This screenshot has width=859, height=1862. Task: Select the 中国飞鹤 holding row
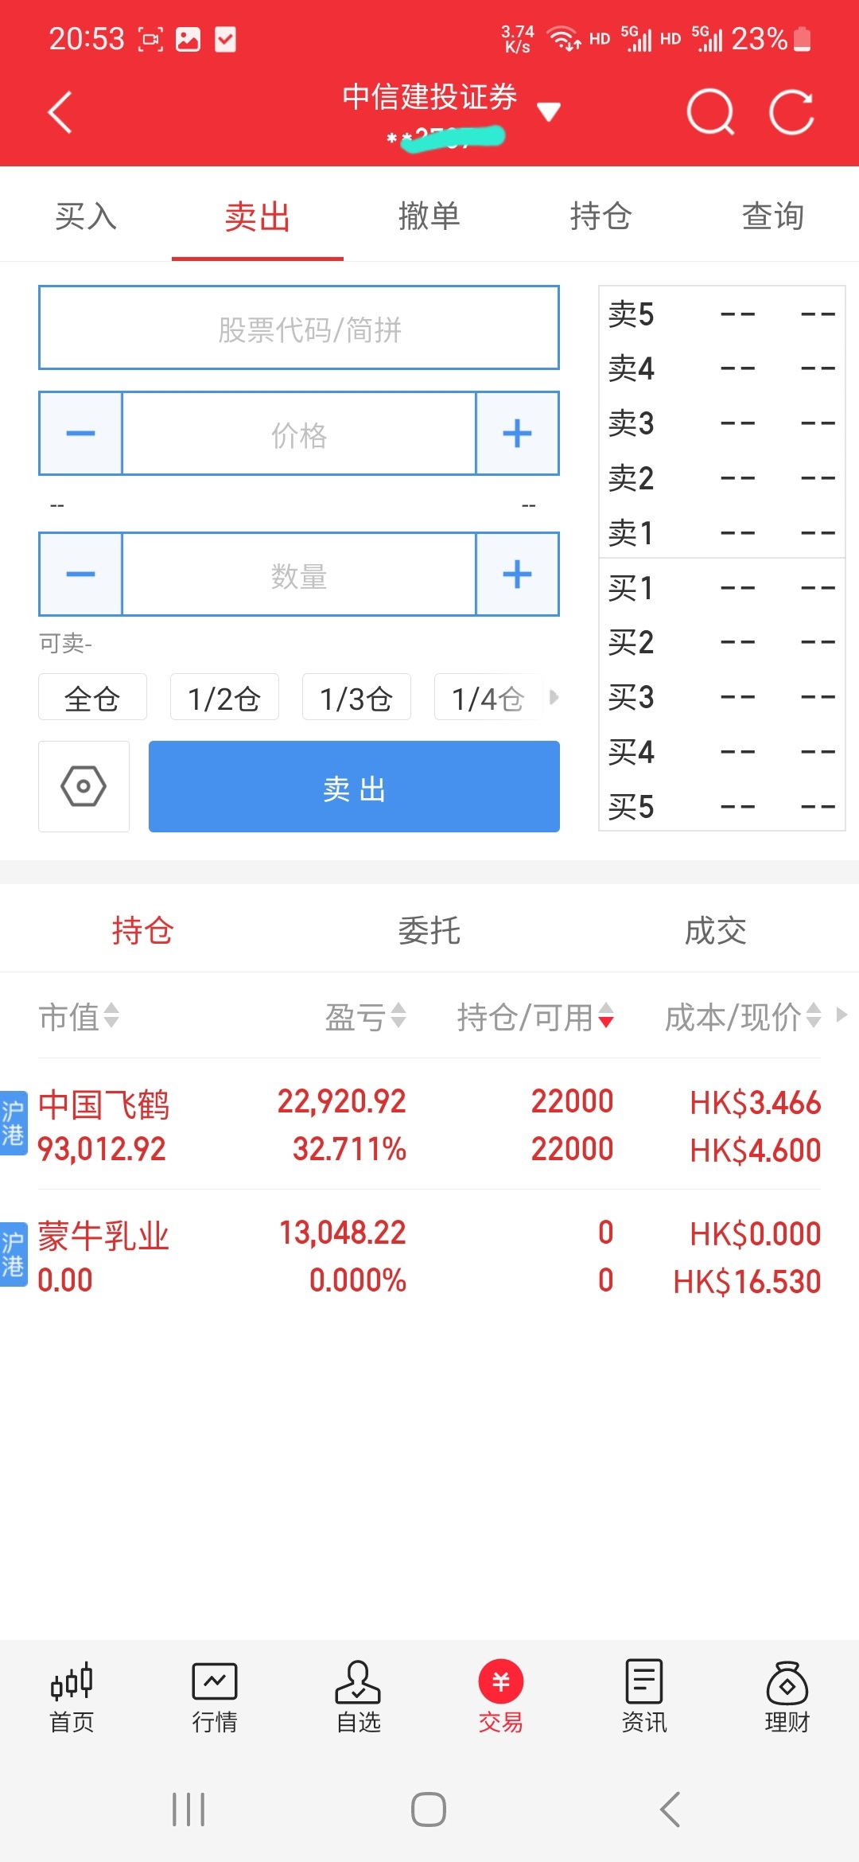click(x=429, y=1124)
